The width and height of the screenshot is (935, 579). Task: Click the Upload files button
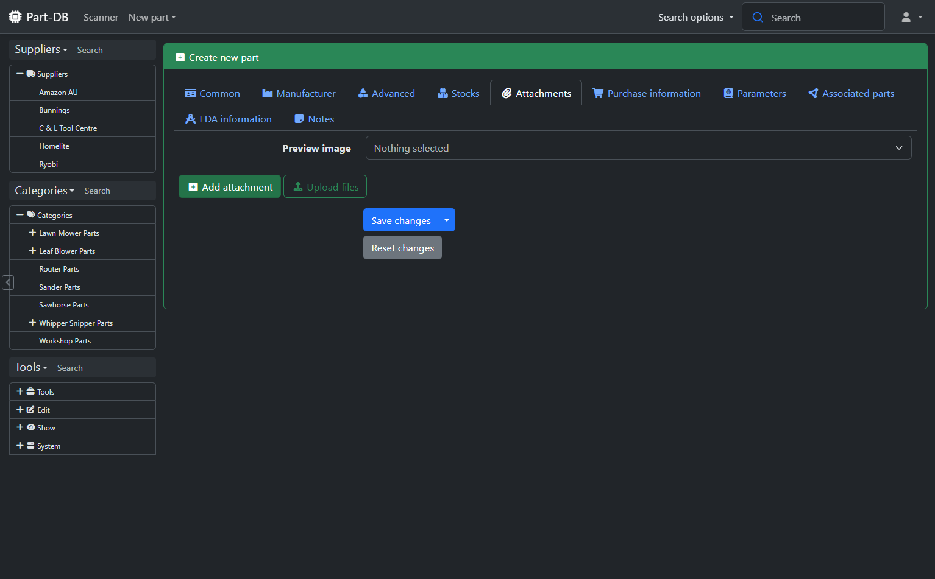click(x=325, y=186)
